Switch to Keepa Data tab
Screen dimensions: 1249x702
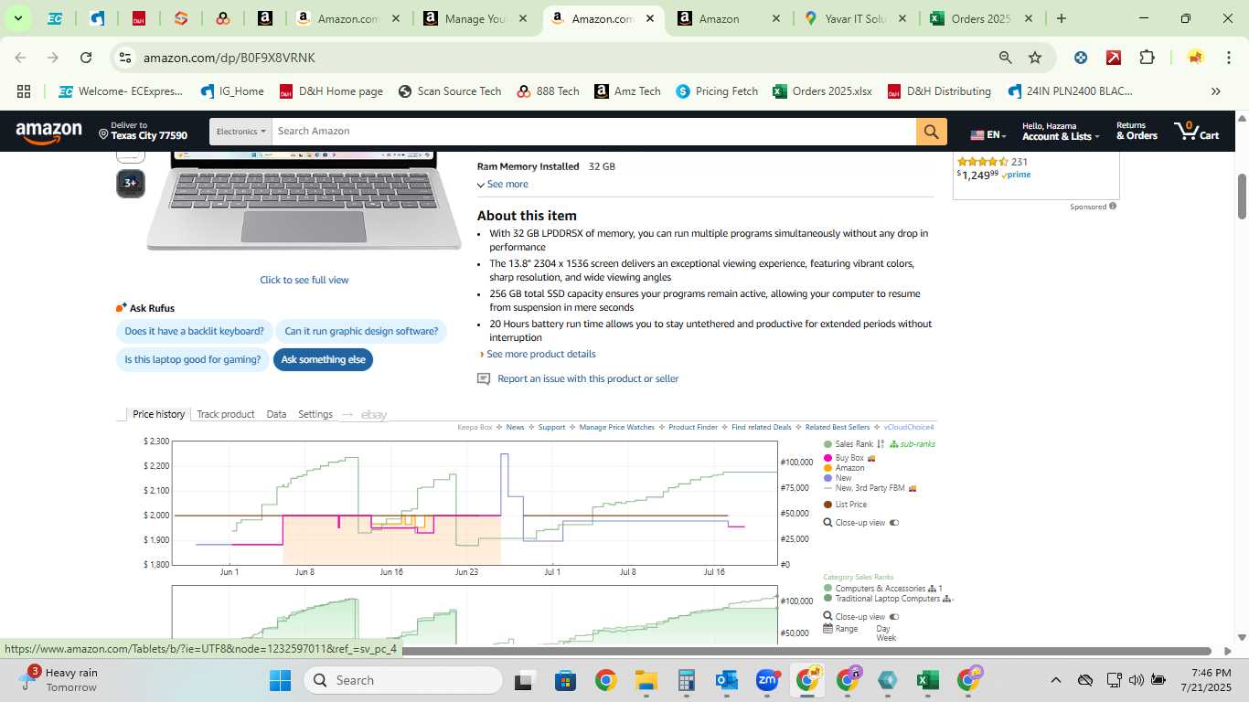pos(276,414)
